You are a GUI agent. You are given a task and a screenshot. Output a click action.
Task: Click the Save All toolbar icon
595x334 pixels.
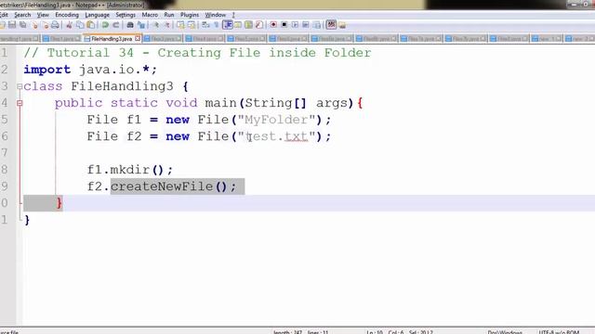(x=23, y=25)
